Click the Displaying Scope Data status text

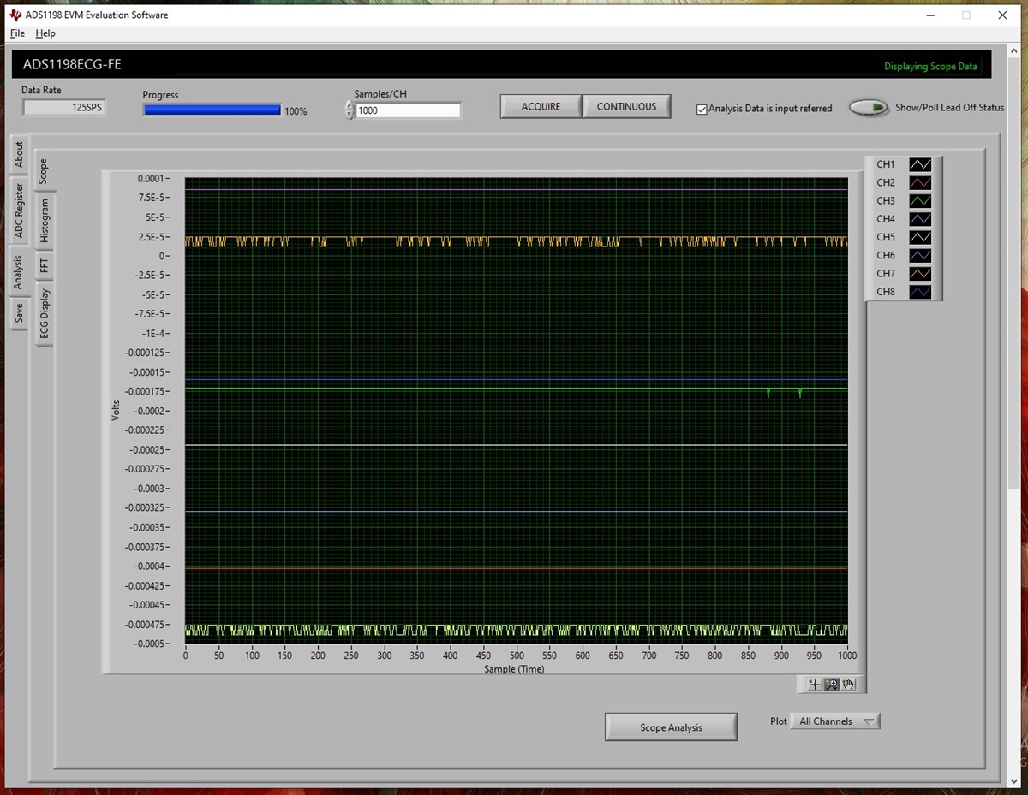coord(930,66)
